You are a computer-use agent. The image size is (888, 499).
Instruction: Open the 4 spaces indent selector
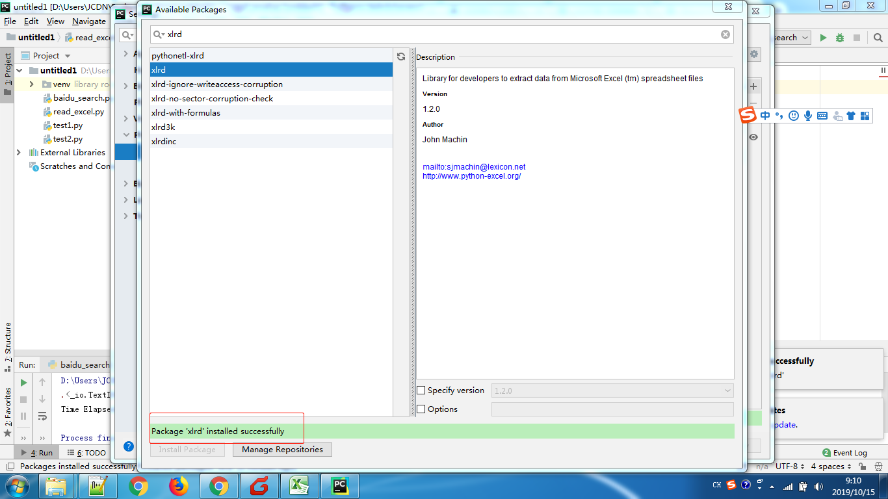pos(831,467)
